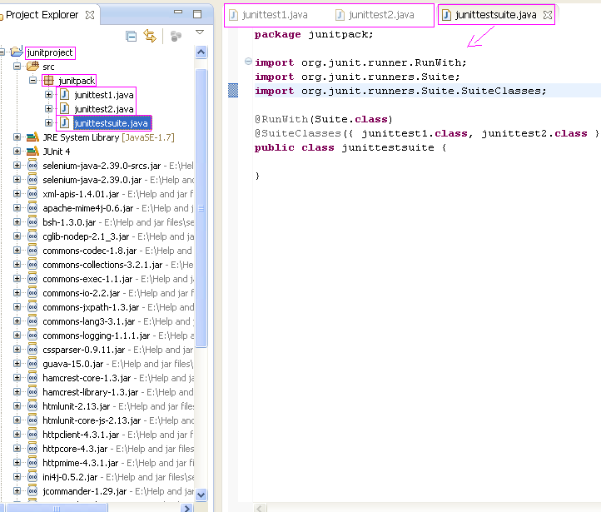Expand JRE System Library node

[17, 137]
